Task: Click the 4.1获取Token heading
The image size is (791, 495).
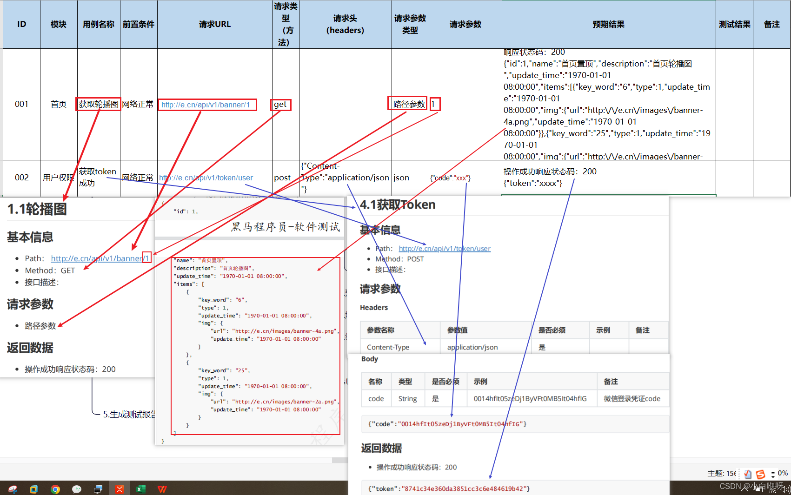Action: (398, 205)
